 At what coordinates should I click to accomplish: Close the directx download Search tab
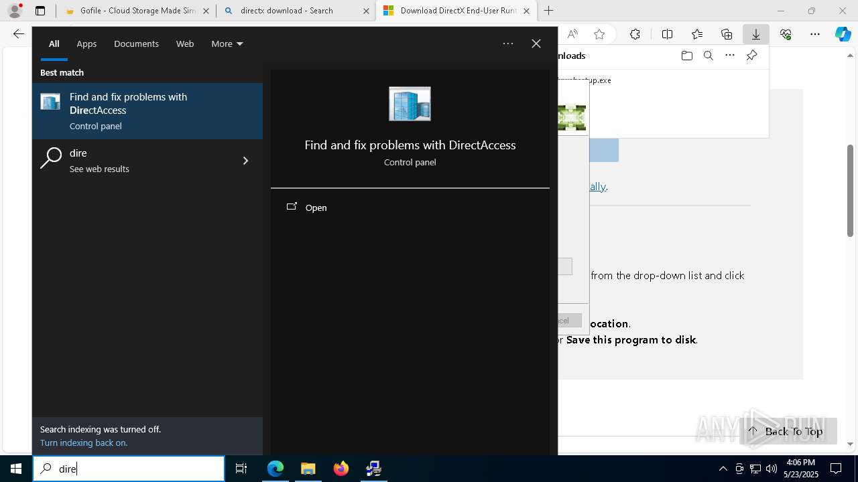point(366,11)
